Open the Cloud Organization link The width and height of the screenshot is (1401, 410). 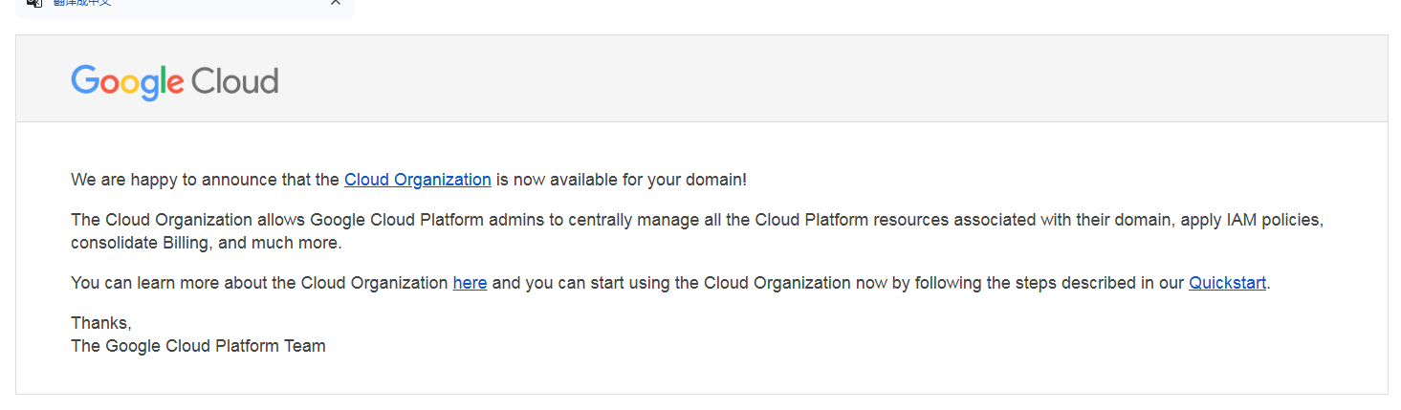pyautogui.click(x=418, y=180)
